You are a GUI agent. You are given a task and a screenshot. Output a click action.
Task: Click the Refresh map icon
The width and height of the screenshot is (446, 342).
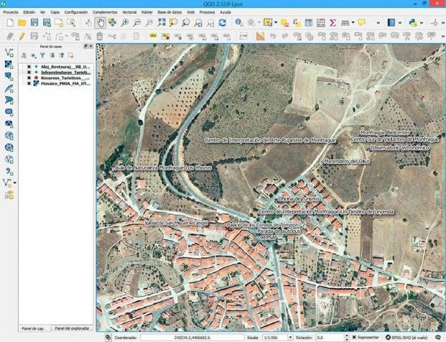(x=222, y=23)
